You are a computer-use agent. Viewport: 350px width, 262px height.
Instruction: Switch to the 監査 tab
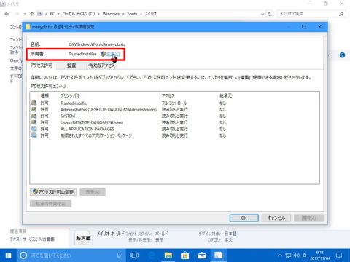(71, 65)
